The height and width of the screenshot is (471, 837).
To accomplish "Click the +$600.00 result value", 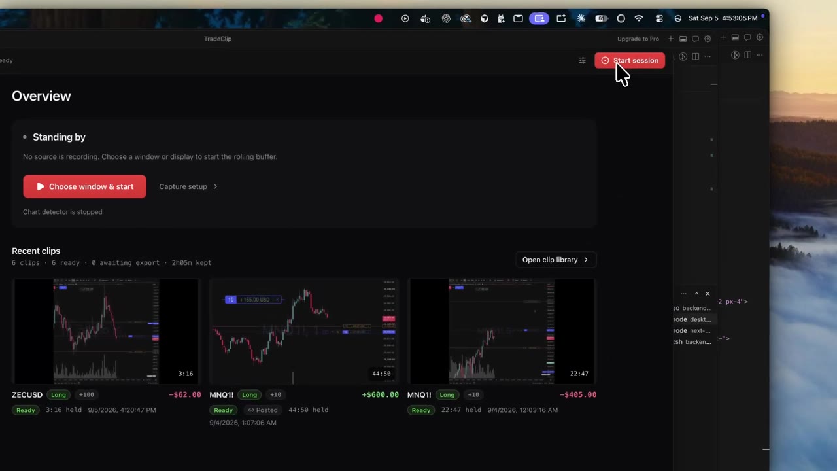I will 380,394.
